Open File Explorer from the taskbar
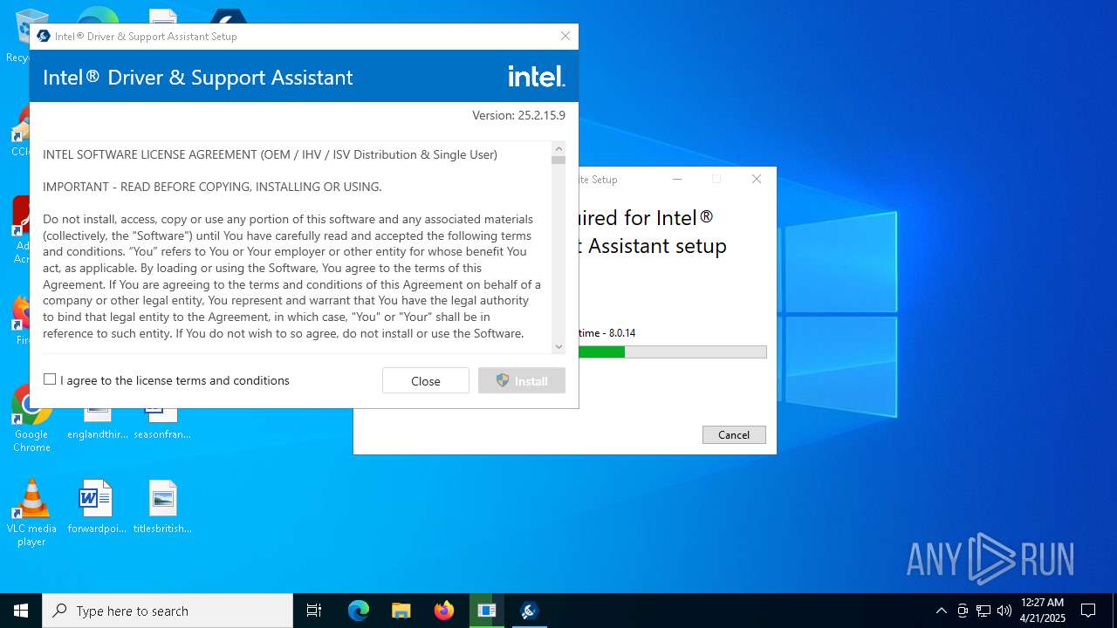This screenshot has width=1117, height=628. 401,611
